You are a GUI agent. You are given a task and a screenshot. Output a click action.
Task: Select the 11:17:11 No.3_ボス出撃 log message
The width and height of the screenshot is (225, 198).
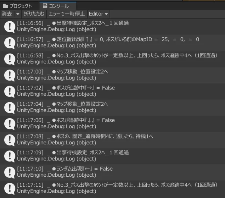tap(117, 185)
